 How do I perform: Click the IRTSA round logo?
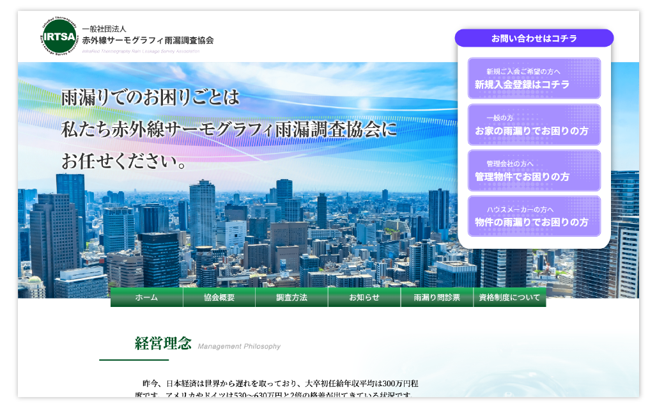pos(59,36)
